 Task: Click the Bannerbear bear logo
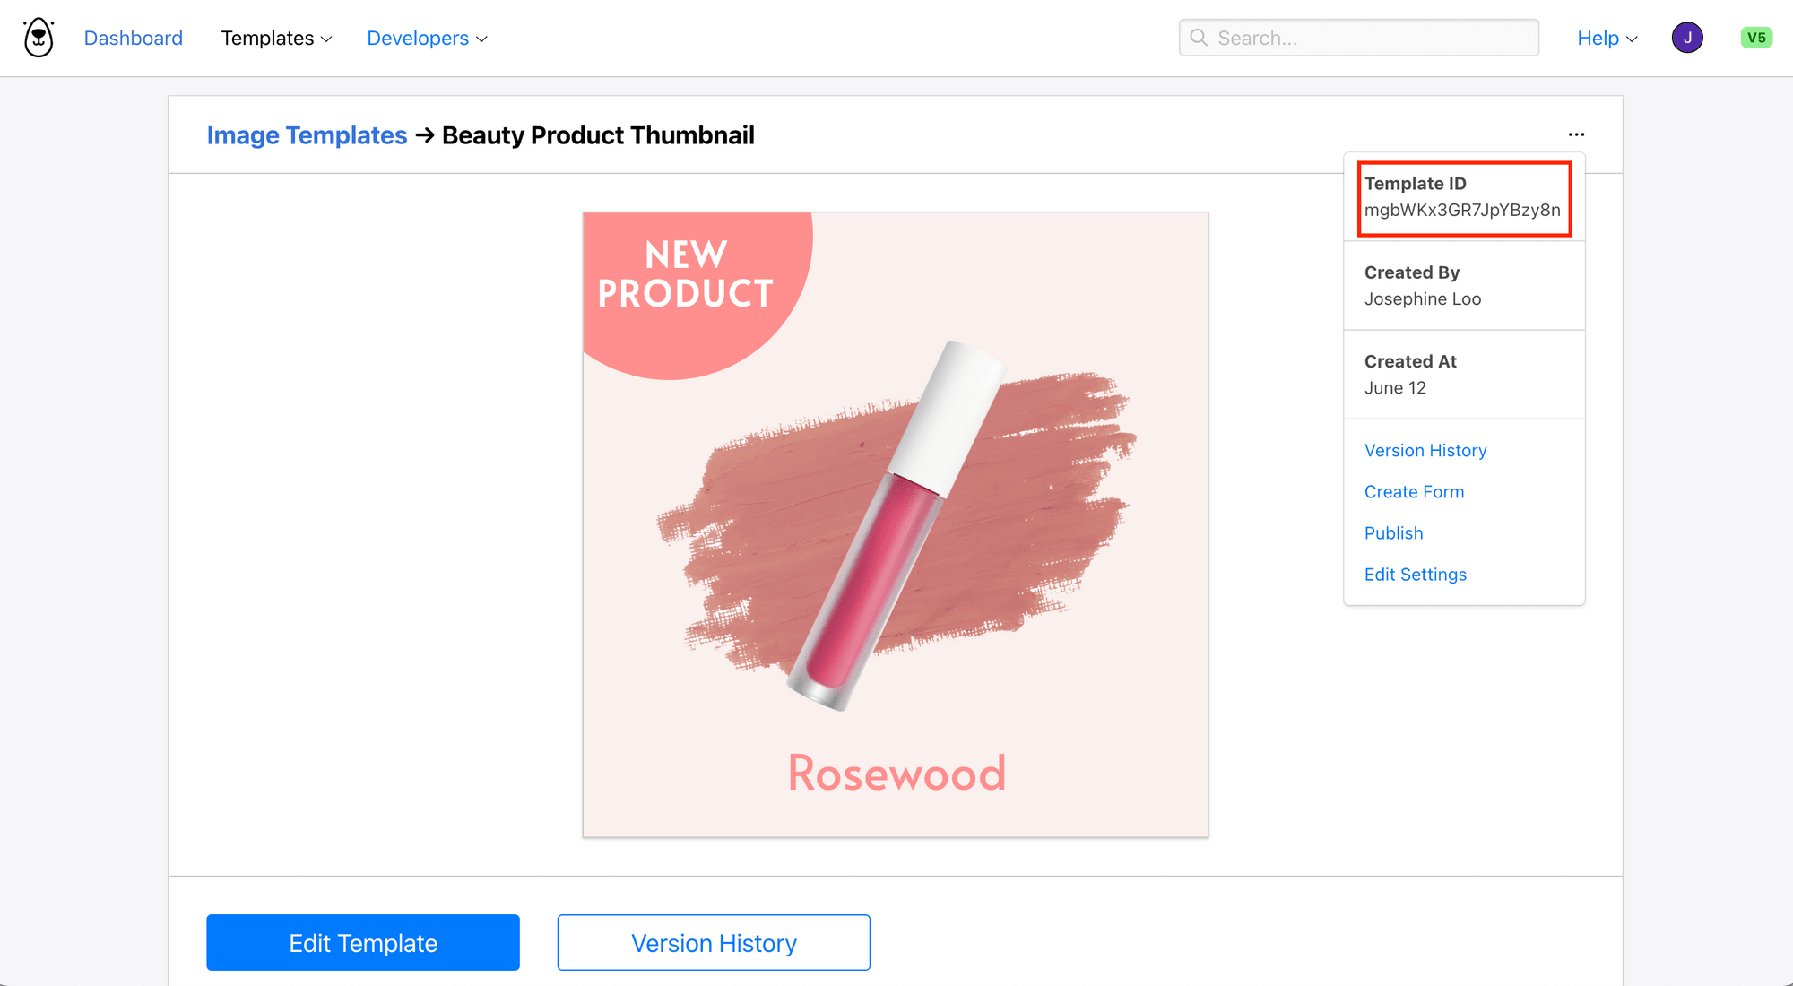coord(39,38)
